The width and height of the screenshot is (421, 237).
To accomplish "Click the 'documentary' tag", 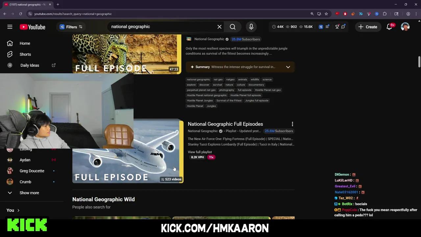I will click(256, 85).
